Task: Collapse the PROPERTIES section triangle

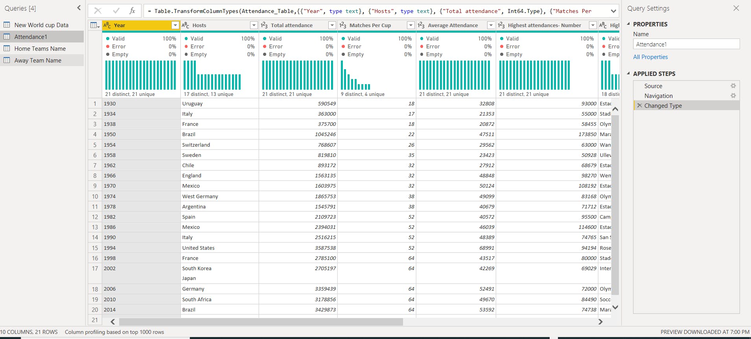Action: [x=628, y=24]
